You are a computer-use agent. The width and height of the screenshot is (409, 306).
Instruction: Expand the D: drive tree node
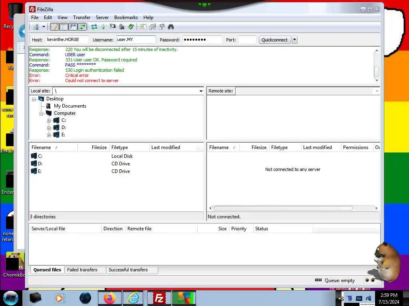click(49, 128)
